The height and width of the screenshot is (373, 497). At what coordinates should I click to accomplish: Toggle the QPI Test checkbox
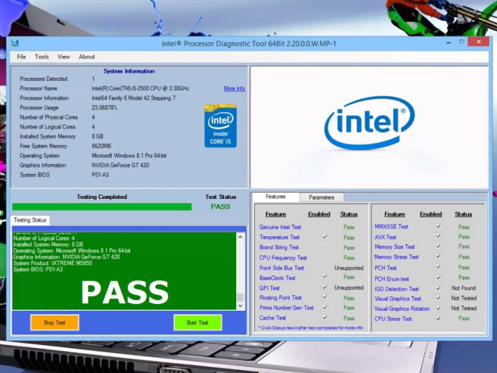(324, 287)
